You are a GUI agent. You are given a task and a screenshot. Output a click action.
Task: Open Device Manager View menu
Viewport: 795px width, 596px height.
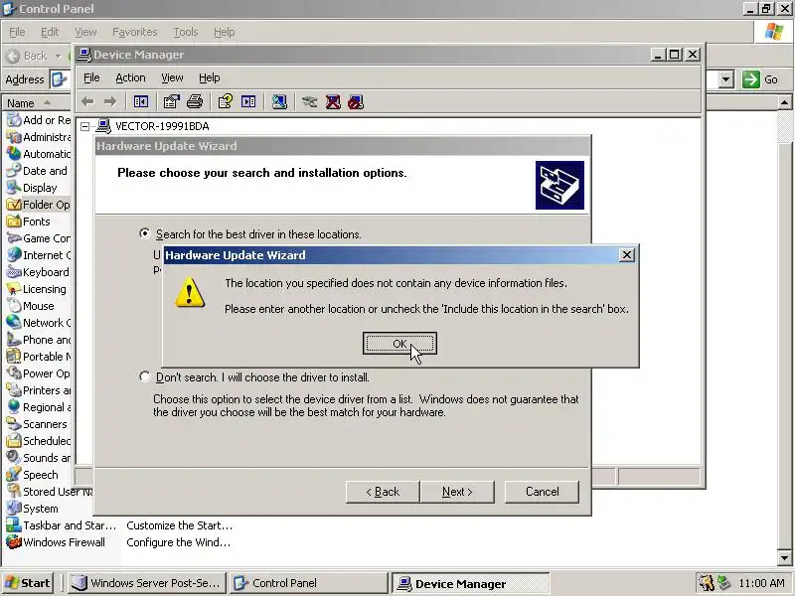(x=172, y=77)
